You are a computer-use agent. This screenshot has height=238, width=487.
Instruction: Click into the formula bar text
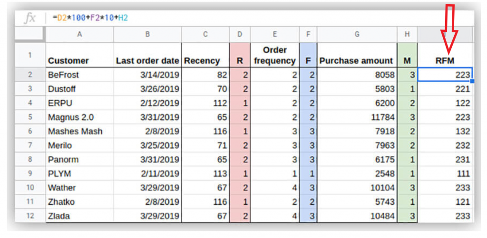[x=90, y=18]
